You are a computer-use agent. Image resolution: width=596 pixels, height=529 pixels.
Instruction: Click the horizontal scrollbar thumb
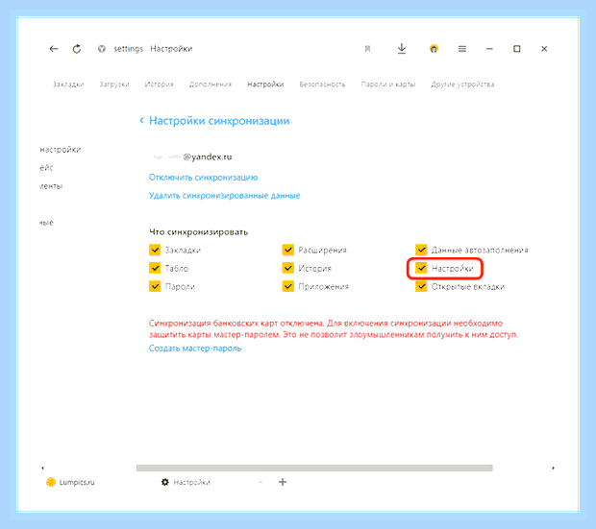click(x=314, y=468)
